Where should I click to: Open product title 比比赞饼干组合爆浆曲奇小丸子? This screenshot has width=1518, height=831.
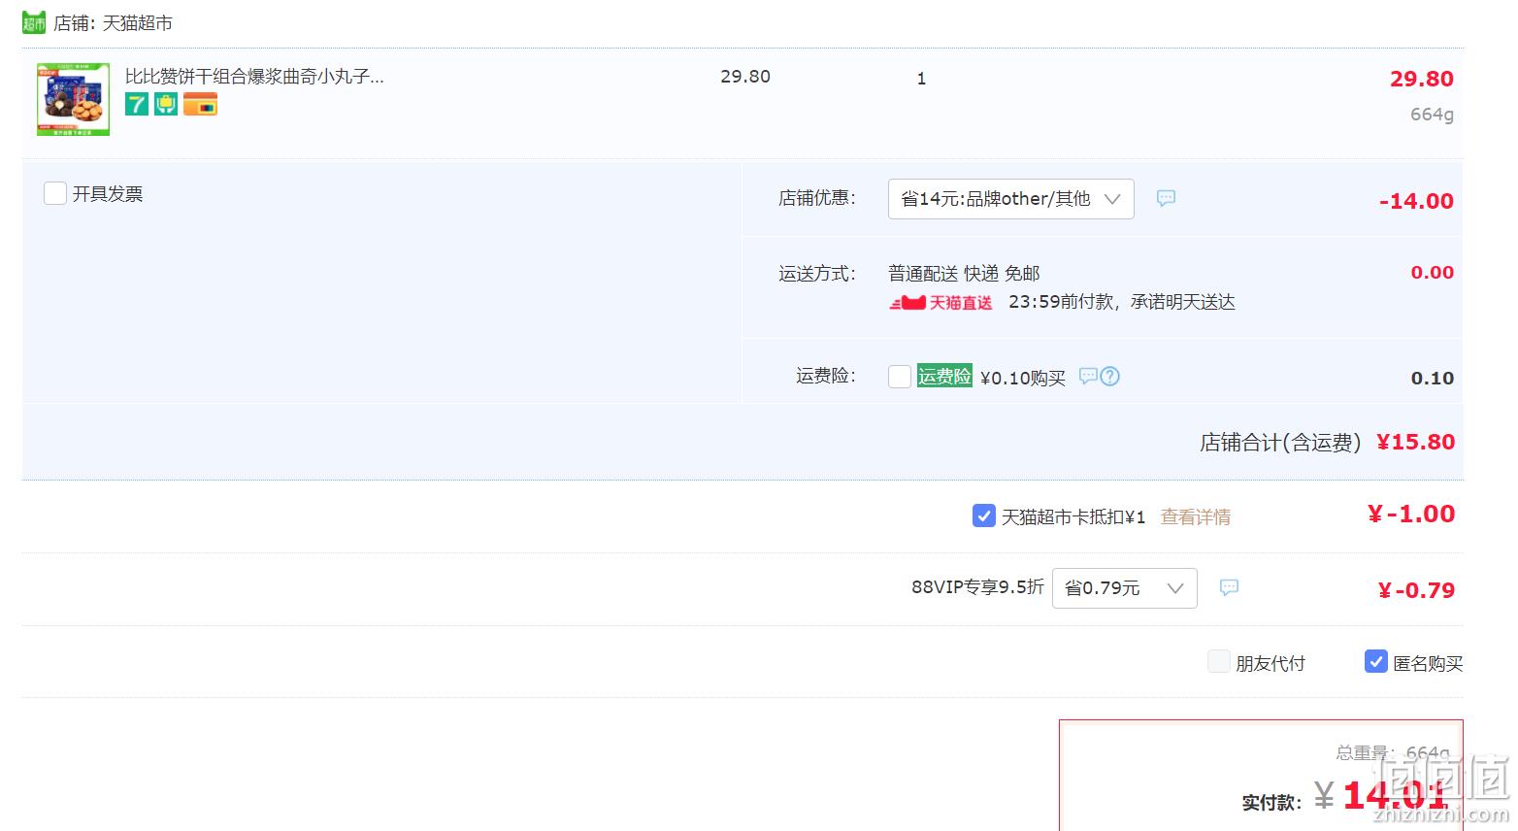coord(254,76)
